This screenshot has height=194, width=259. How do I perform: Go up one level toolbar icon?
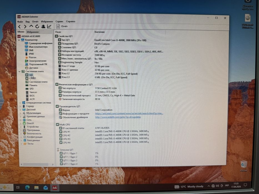[31, 26]
